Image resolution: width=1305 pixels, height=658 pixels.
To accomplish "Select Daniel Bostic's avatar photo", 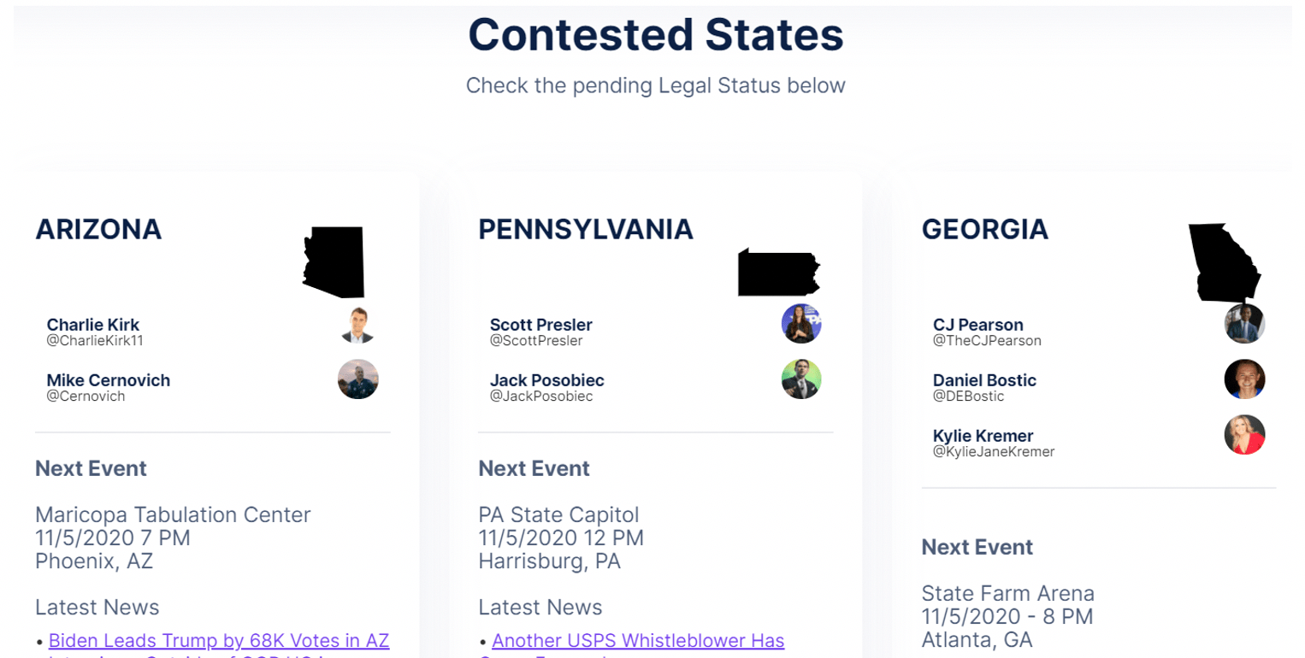I will (1244, 379).
